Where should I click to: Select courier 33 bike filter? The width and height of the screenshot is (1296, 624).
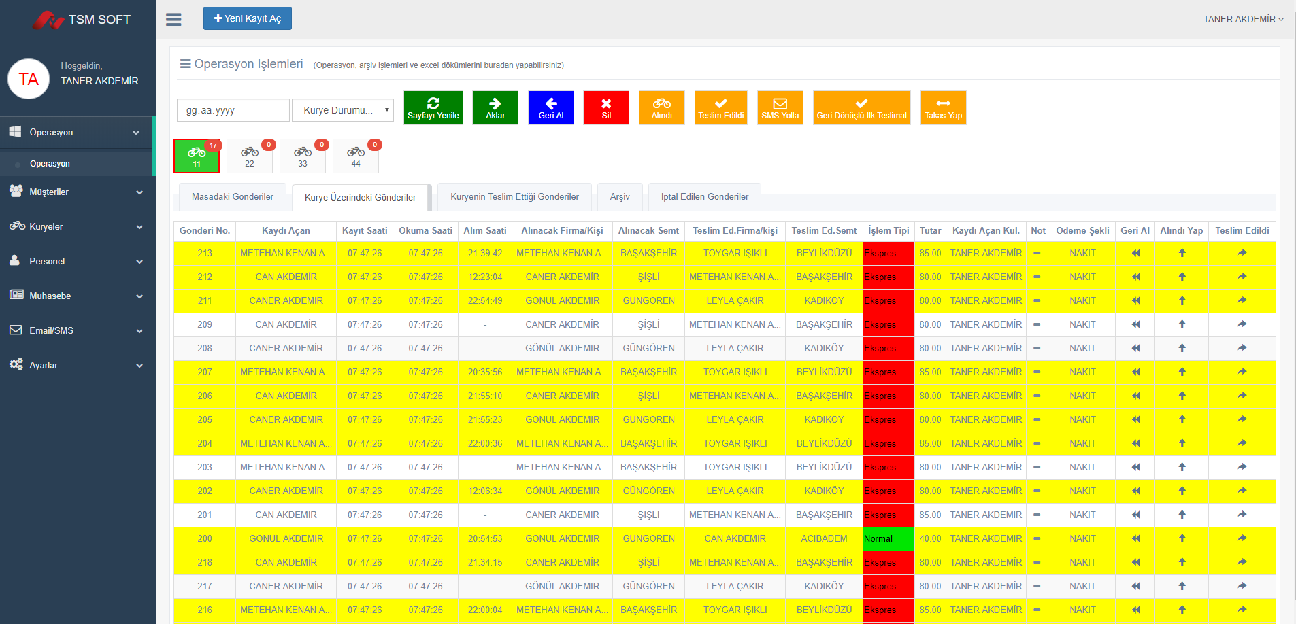point(303,156)
